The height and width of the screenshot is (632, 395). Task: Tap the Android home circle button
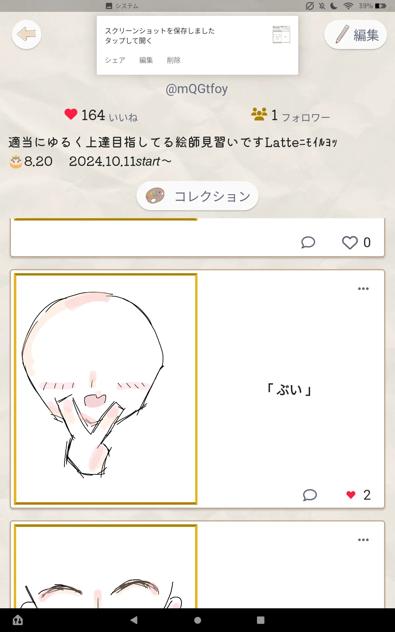pos(197,620)
